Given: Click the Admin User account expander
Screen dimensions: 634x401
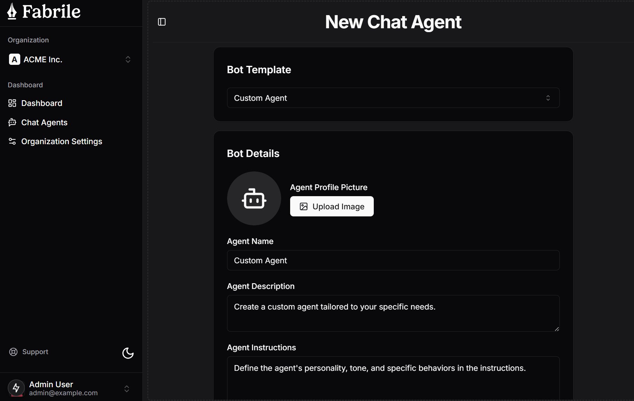Looking at the screenshot, I should tap(128, 388).
